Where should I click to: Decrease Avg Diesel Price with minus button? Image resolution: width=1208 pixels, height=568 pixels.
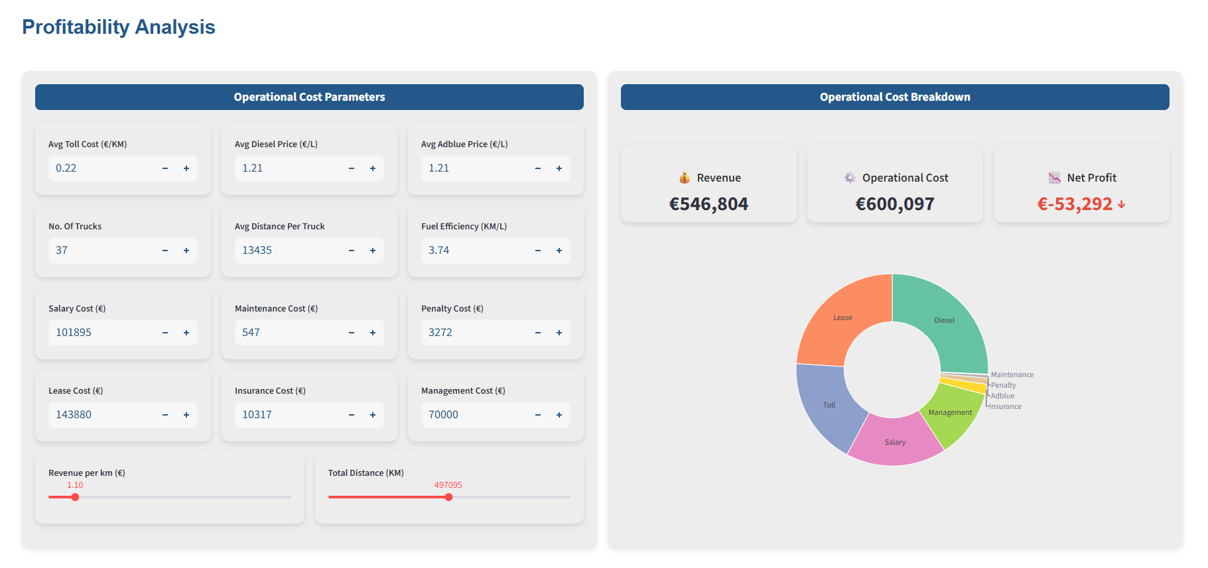(x=352, y=168)
